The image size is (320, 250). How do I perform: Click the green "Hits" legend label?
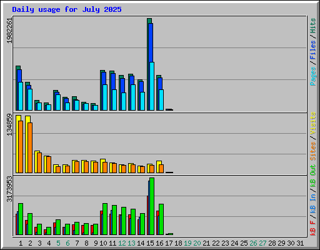312,26
